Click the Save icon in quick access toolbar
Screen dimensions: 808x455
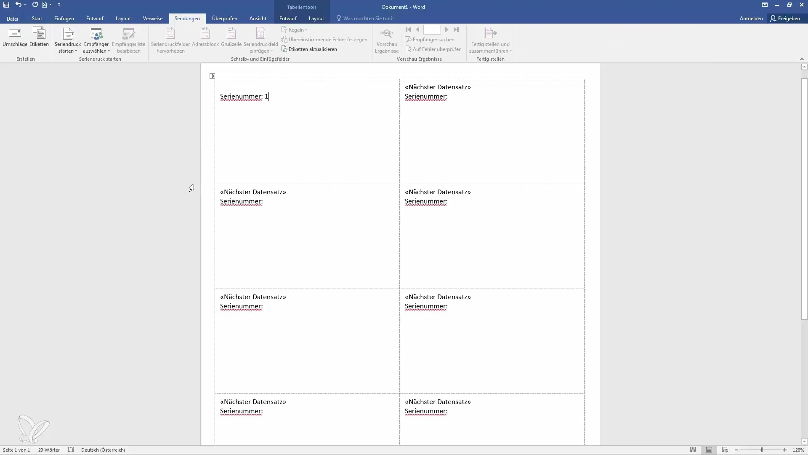pos(6,5)
